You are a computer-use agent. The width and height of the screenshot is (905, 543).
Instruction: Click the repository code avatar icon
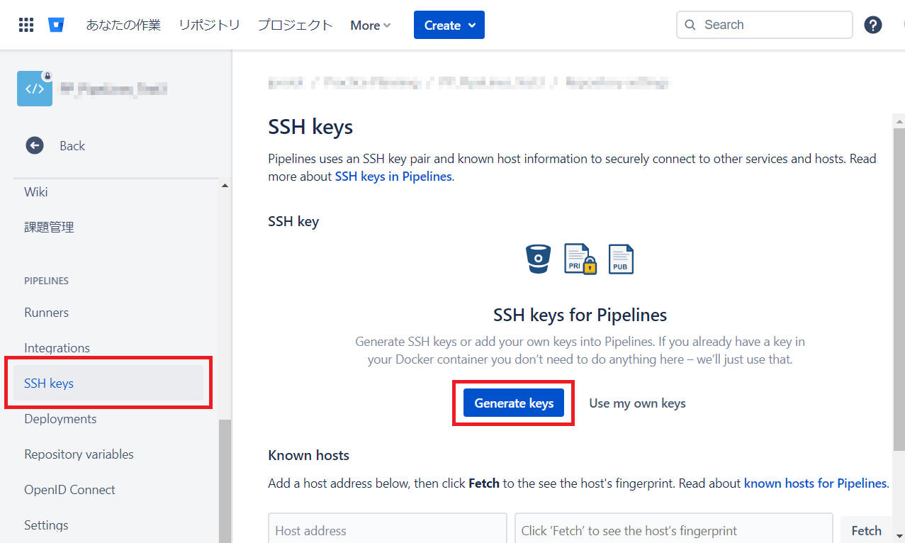35,89
